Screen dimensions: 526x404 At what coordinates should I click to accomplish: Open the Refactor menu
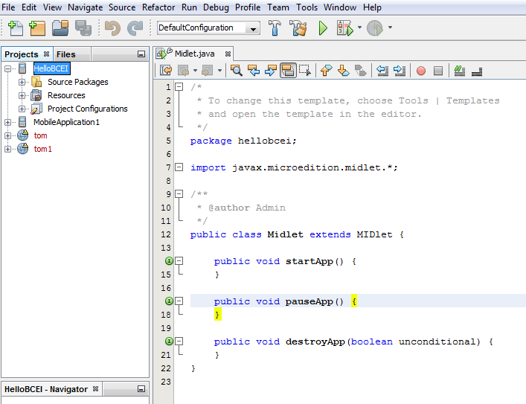click(158, 7)
